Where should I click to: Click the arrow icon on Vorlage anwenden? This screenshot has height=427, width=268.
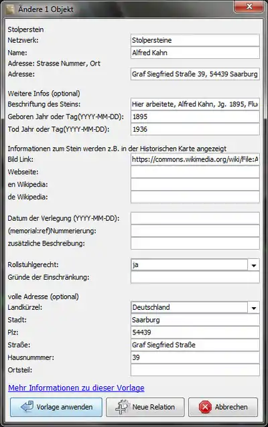(27, 407)
